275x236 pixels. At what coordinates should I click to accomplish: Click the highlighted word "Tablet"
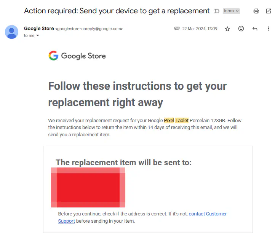tap(182, 121)
